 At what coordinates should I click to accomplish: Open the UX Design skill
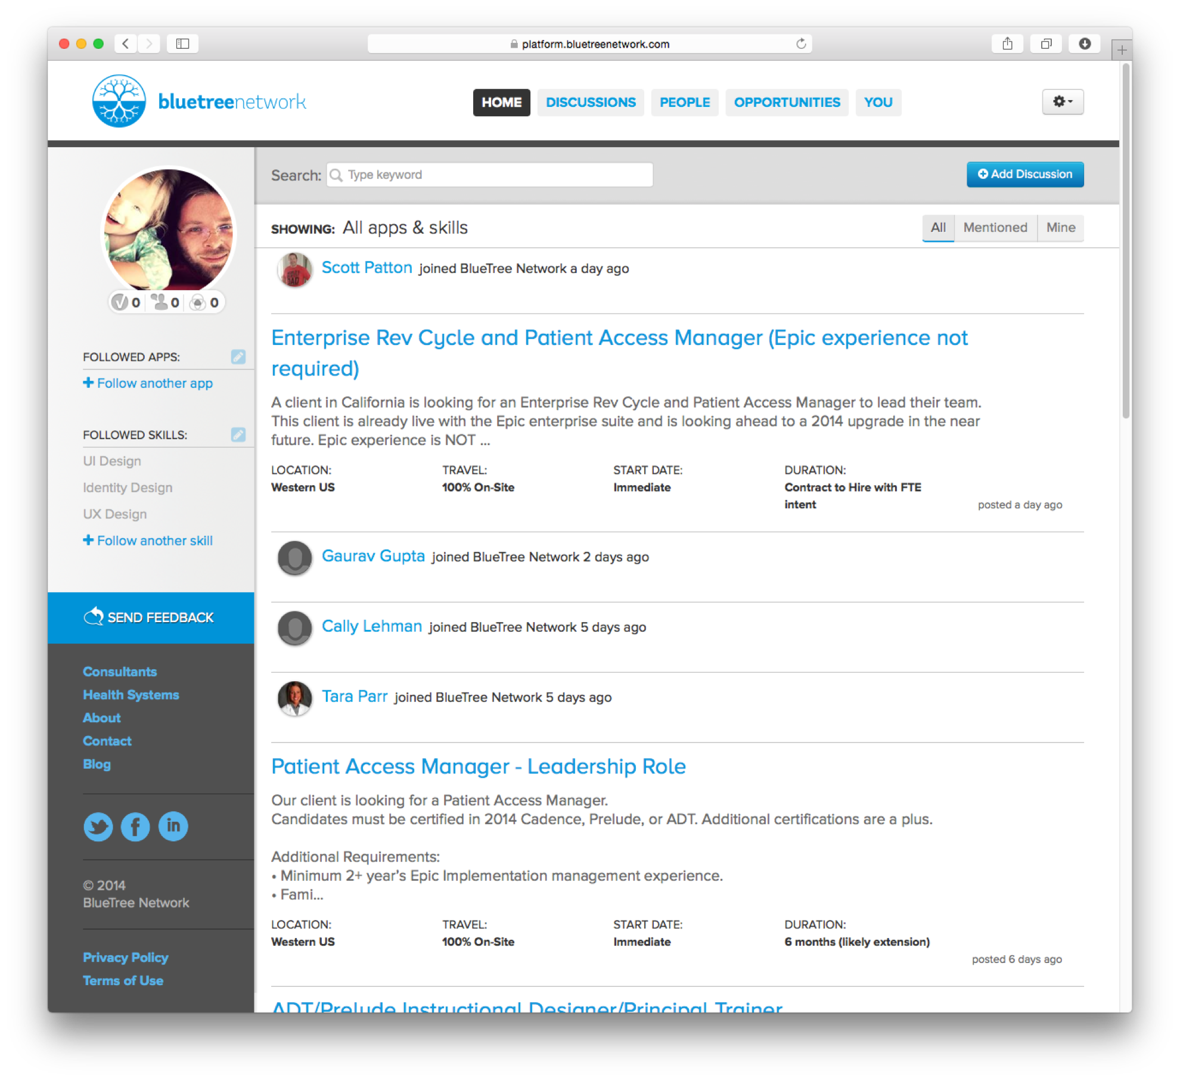pyautogui.click(x=114, y=514)
